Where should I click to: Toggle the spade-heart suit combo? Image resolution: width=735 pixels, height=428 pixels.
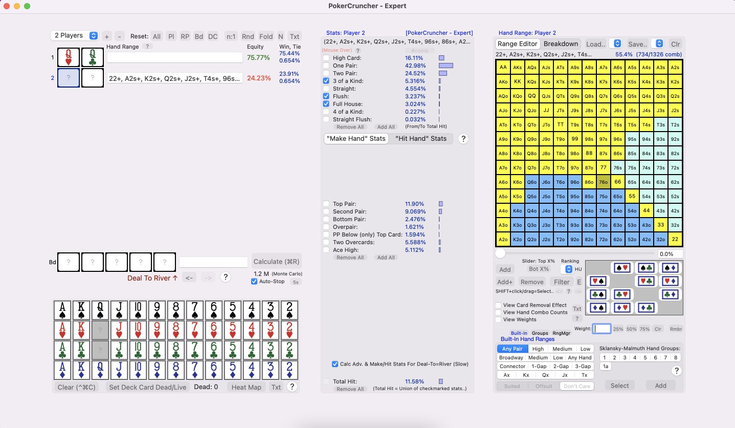[x=622, y=268]
